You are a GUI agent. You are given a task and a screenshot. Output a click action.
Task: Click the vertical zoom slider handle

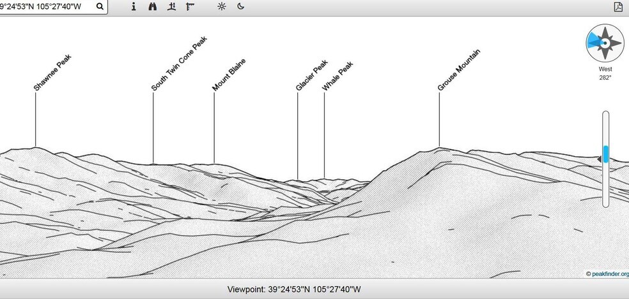606,154
